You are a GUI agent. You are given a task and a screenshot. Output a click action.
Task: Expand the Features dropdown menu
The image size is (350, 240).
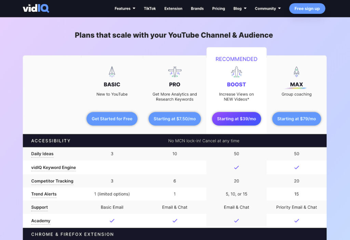pyautogui.click(x=125, y=9)
